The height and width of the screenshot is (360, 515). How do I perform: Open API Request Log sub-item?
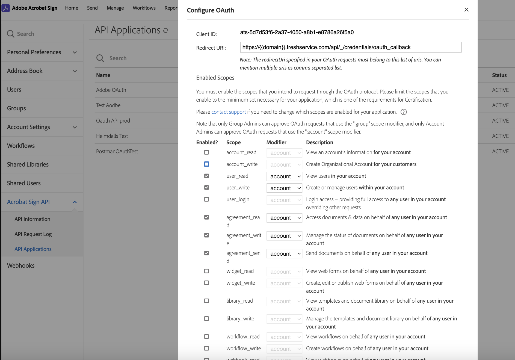[x=33, y=234]
